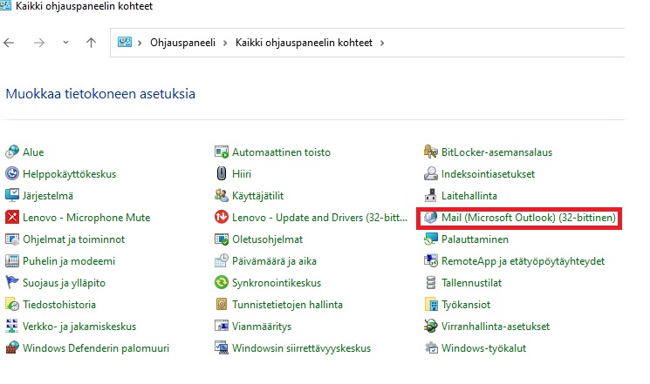Expand chevron after Ohjauspaneeli breadcrumb
This screenshot has width=650, height=384.
225,43
